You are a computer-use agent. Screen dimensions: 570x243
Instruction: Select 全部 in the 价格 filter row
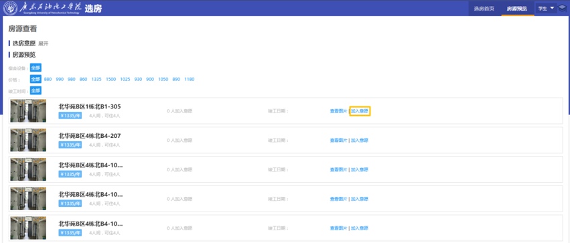coord(35,79)
